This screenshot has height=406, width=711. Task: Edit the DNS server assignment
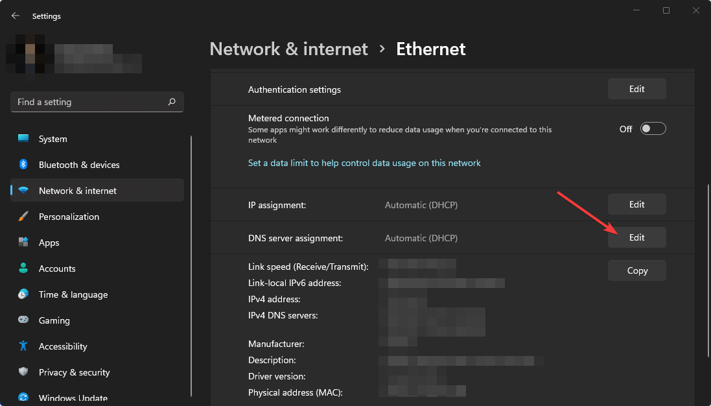636,237
